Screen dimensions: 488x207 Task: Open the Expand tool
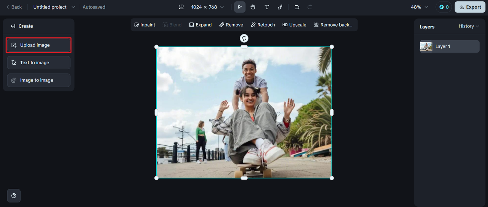[x=200, y=25]
